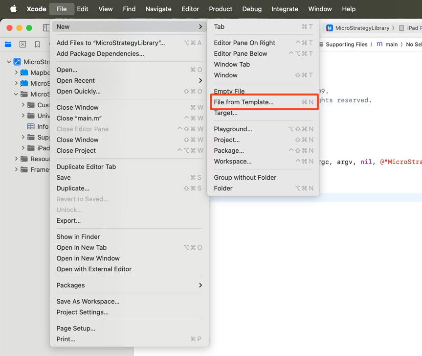Select Add Package Dependencies...

click(129, 54)
